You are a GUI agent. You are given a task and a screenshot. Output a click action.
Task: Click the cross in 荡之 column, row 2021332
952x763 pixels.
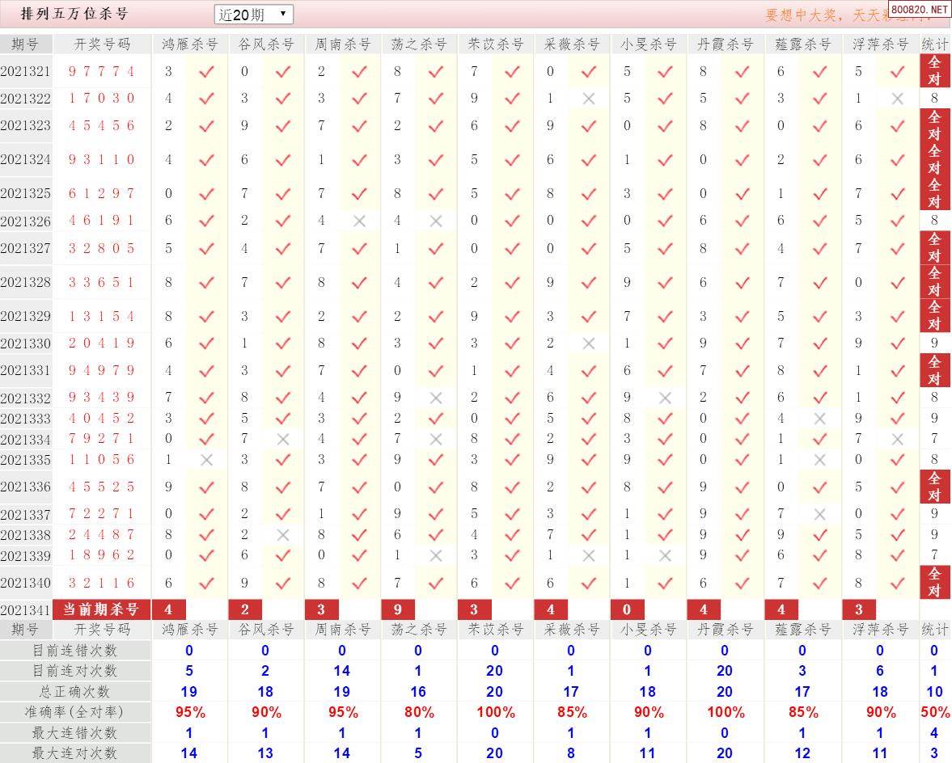click(x=435, y=398)
